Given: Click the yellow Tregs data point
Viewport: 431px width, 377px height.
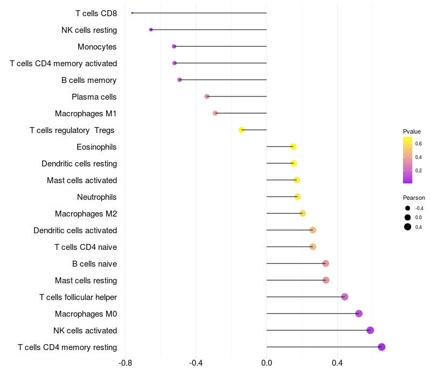Looking at the screenshot, I should click(x=241, y=130).
